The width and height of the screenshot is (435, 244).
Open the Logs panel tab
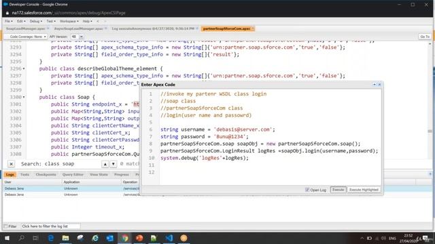pyautogui.click(x=10, y=175)
